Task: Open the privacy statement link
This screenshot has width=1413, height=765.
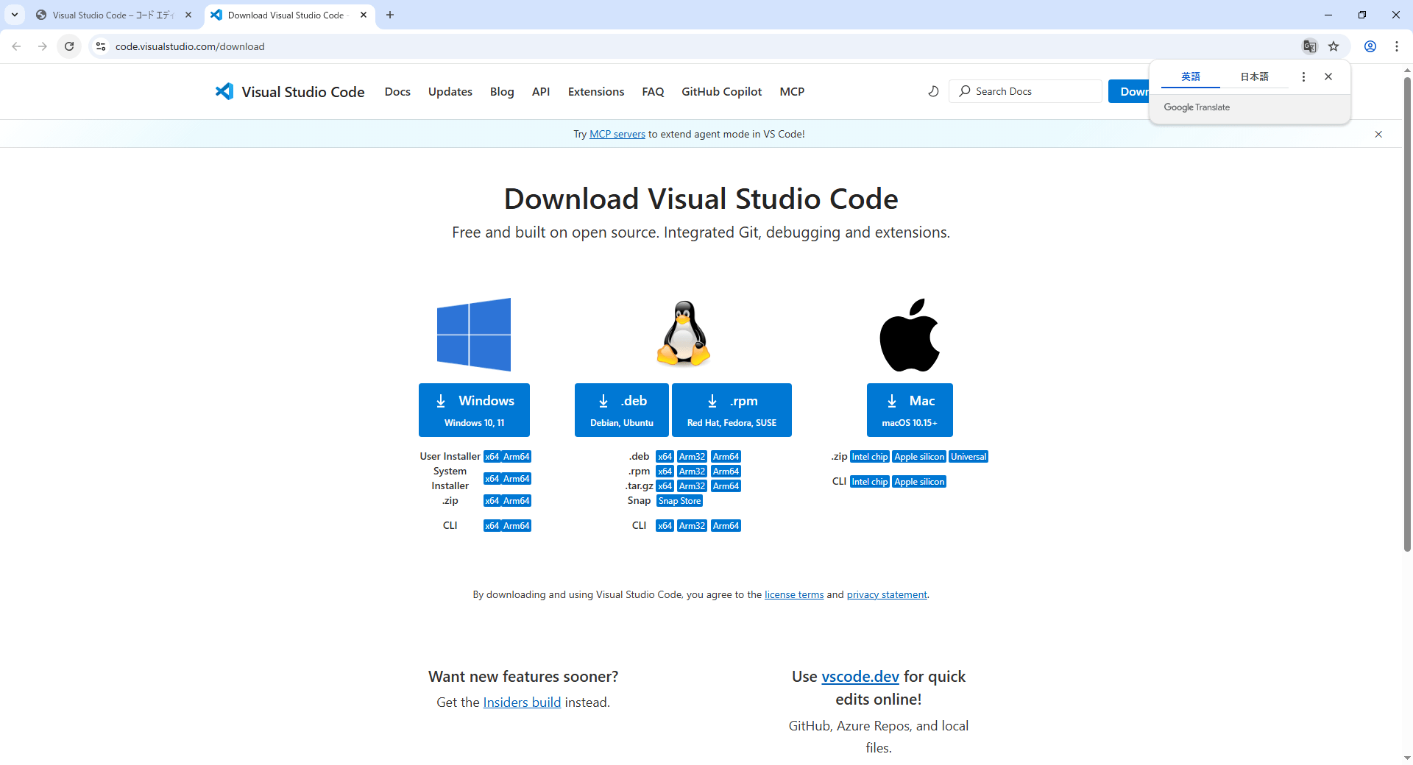Action: click(x=887, y=594)
